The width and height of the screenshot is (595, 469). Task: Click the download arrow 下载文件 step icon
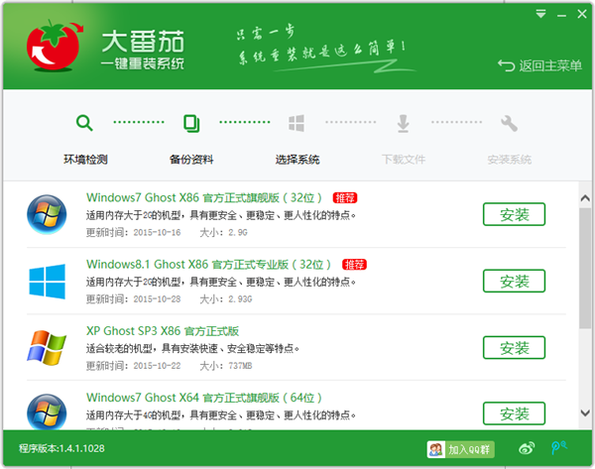tap(403, 123)
